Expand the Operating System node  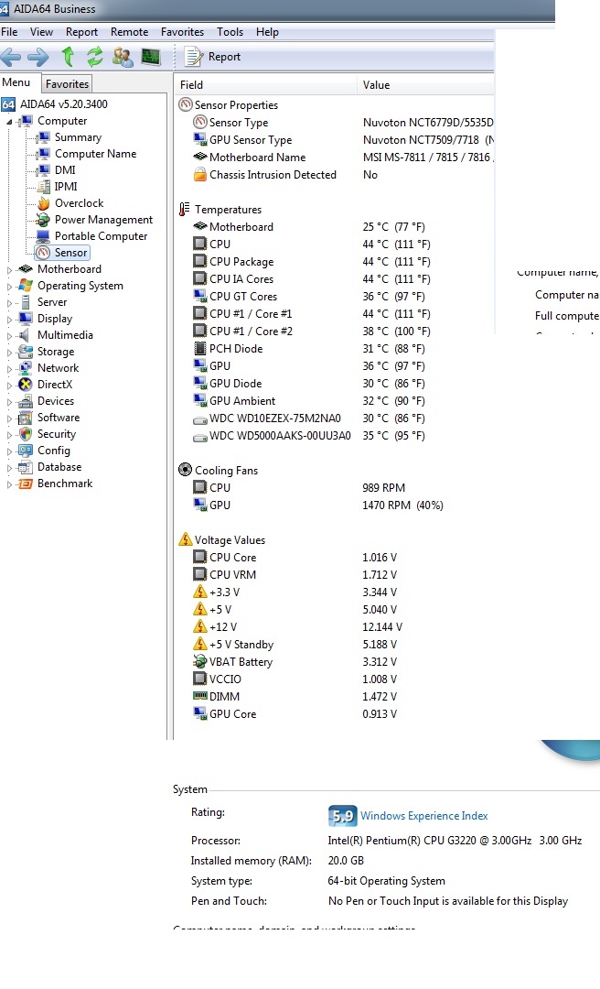pos(9,287)
